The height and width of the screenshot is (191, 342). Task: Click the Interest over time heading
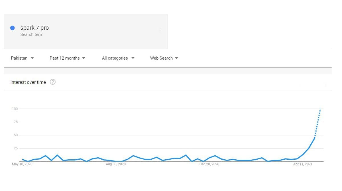pyautogui.click(x=28, y=82)
